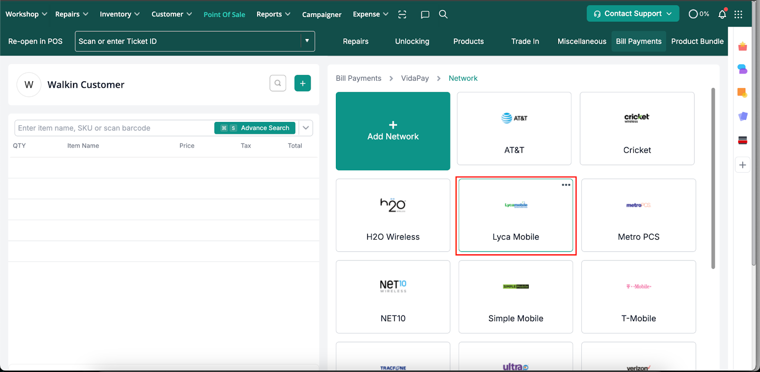Click the Add Network button

393,131
